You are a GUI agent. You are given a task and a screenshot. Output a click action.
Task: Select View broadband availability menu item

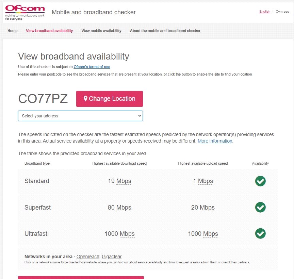coord(49,31)
